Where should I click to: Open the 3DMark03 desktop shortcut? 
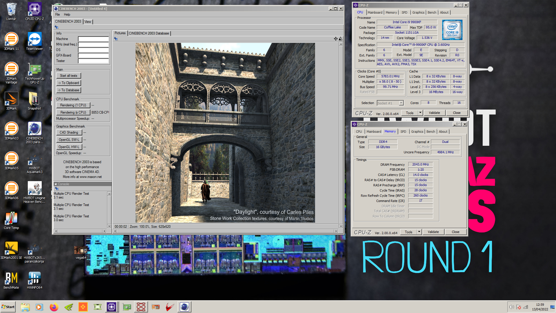(x=11, y=131)
